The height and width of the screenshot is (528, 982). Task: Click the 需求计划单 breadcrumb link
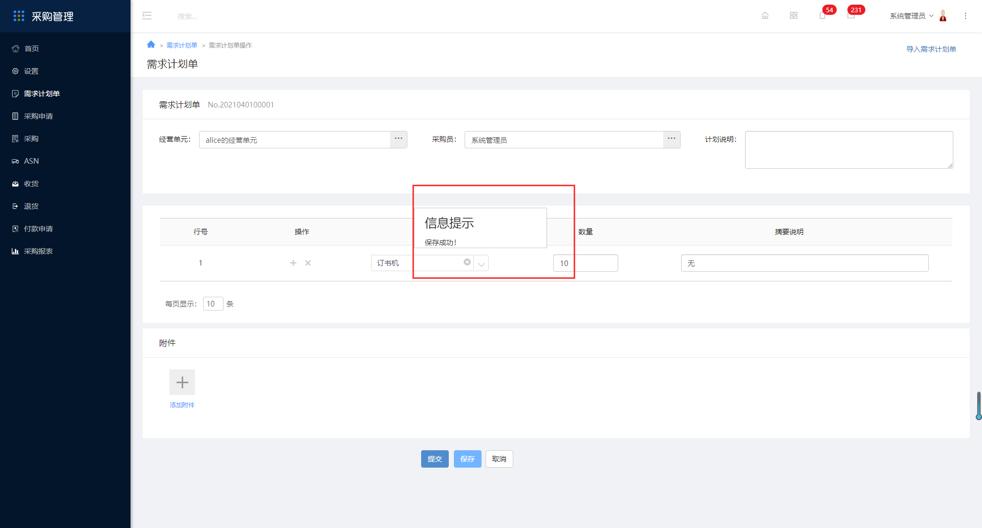[x=182, y=45]
